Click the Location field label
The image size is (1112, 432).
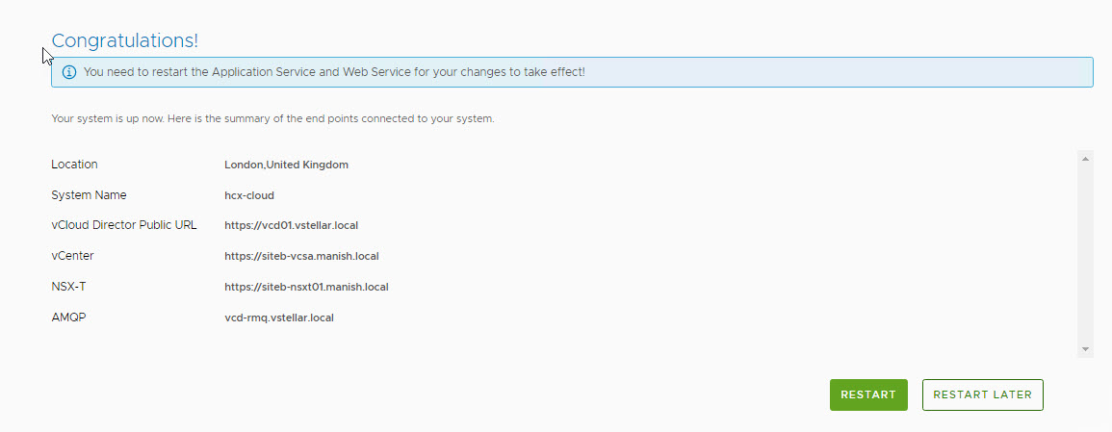74,165
